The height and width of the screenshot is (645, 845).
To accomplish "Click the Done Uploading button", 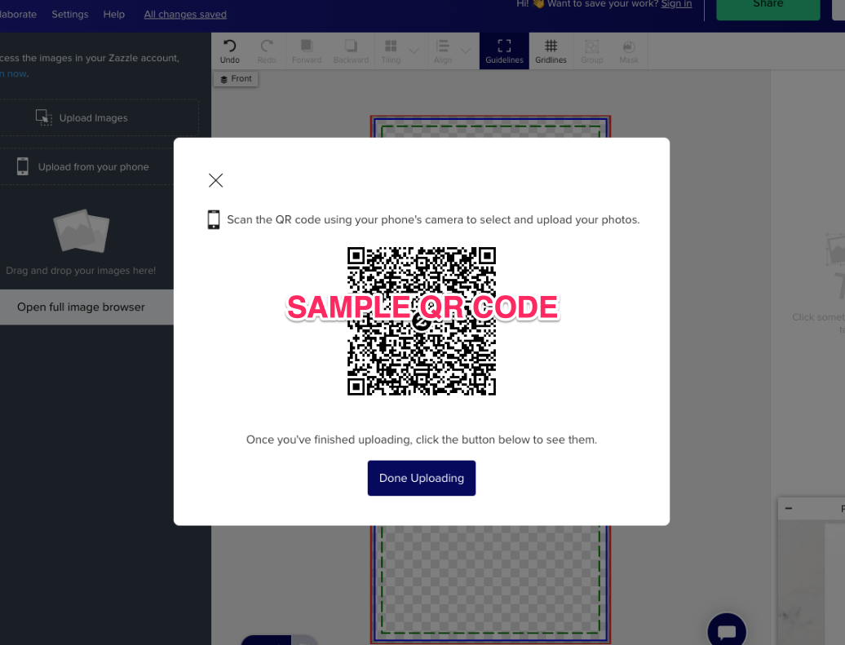I will (422, 478).
